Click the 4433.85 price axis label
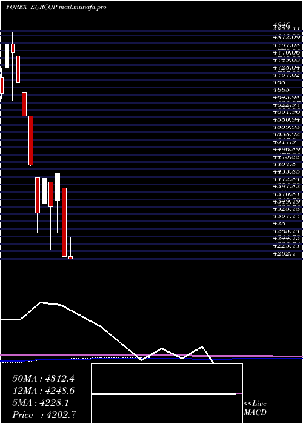Viewport: 303px width, 424px height. [x=287, y=171]
